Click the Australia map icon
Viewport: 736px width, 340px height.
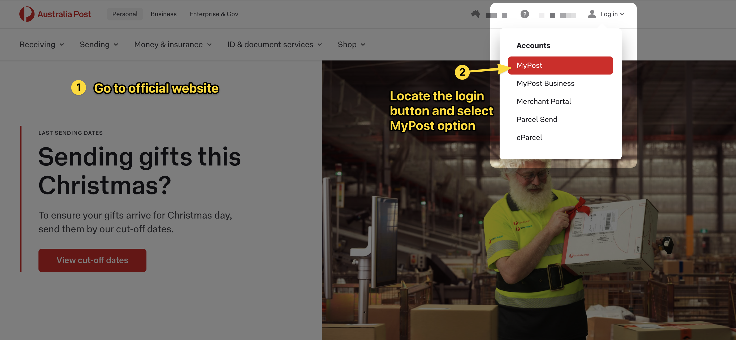pos(475,14)
